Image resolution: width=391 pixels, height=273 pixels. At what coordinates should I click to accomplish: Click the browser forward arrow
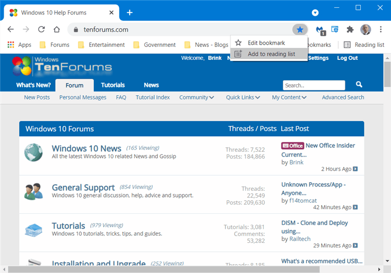pos(26,29)
